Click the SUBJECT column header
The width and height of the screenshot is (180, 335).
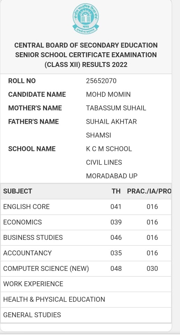click(18, 191)
